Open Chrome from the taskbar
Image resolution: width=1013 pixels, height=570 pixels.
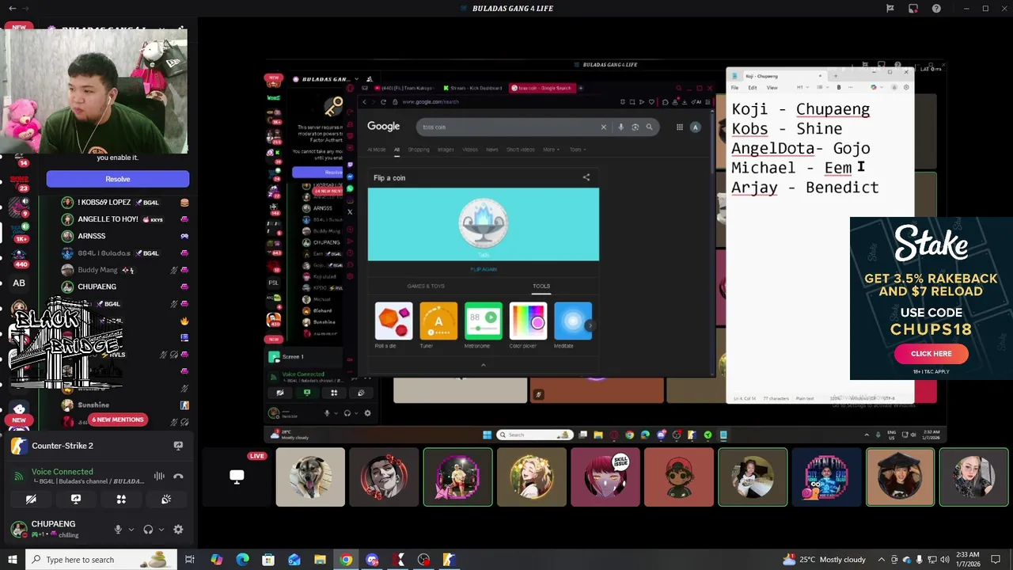click(x=346, y=560)
